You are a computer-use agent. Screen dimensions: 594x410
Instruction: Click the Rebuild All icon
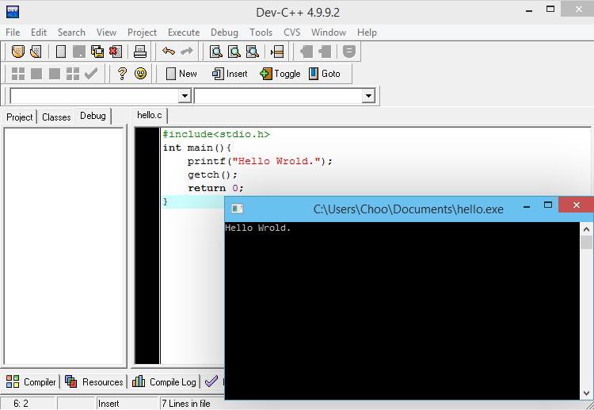[x=73, y=74]
